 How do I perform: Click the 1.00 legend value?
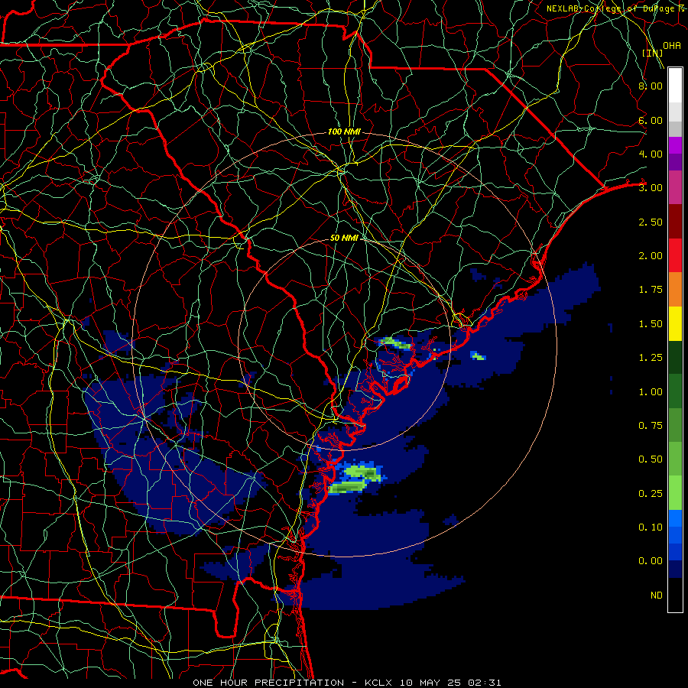[651, 392]
